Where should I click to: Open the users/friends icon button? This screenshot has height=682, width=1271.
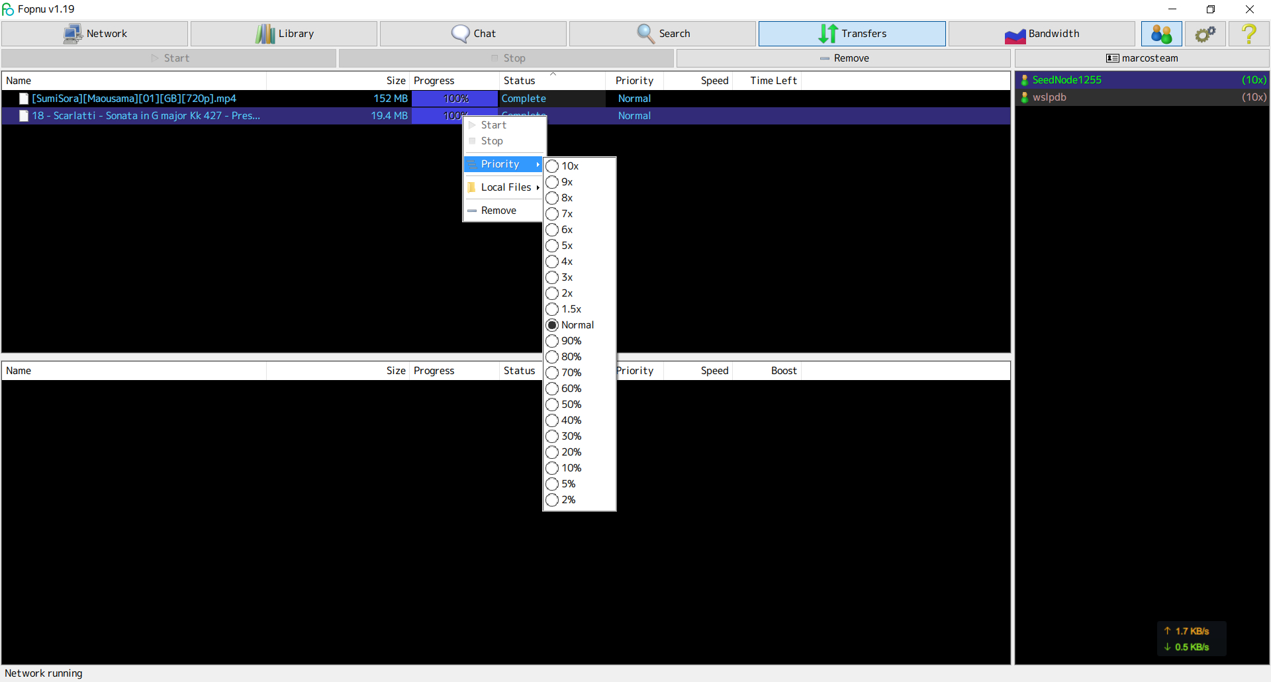coord(1161,34)
